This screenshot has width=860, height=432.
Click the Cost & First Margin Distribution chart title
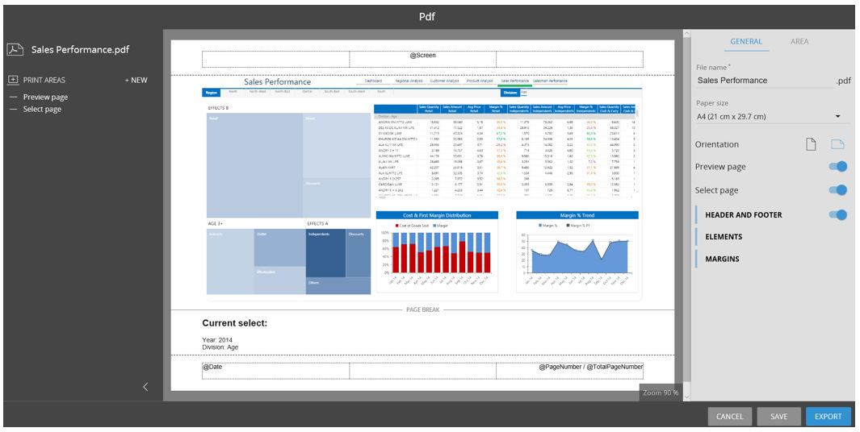pos(437,215)
